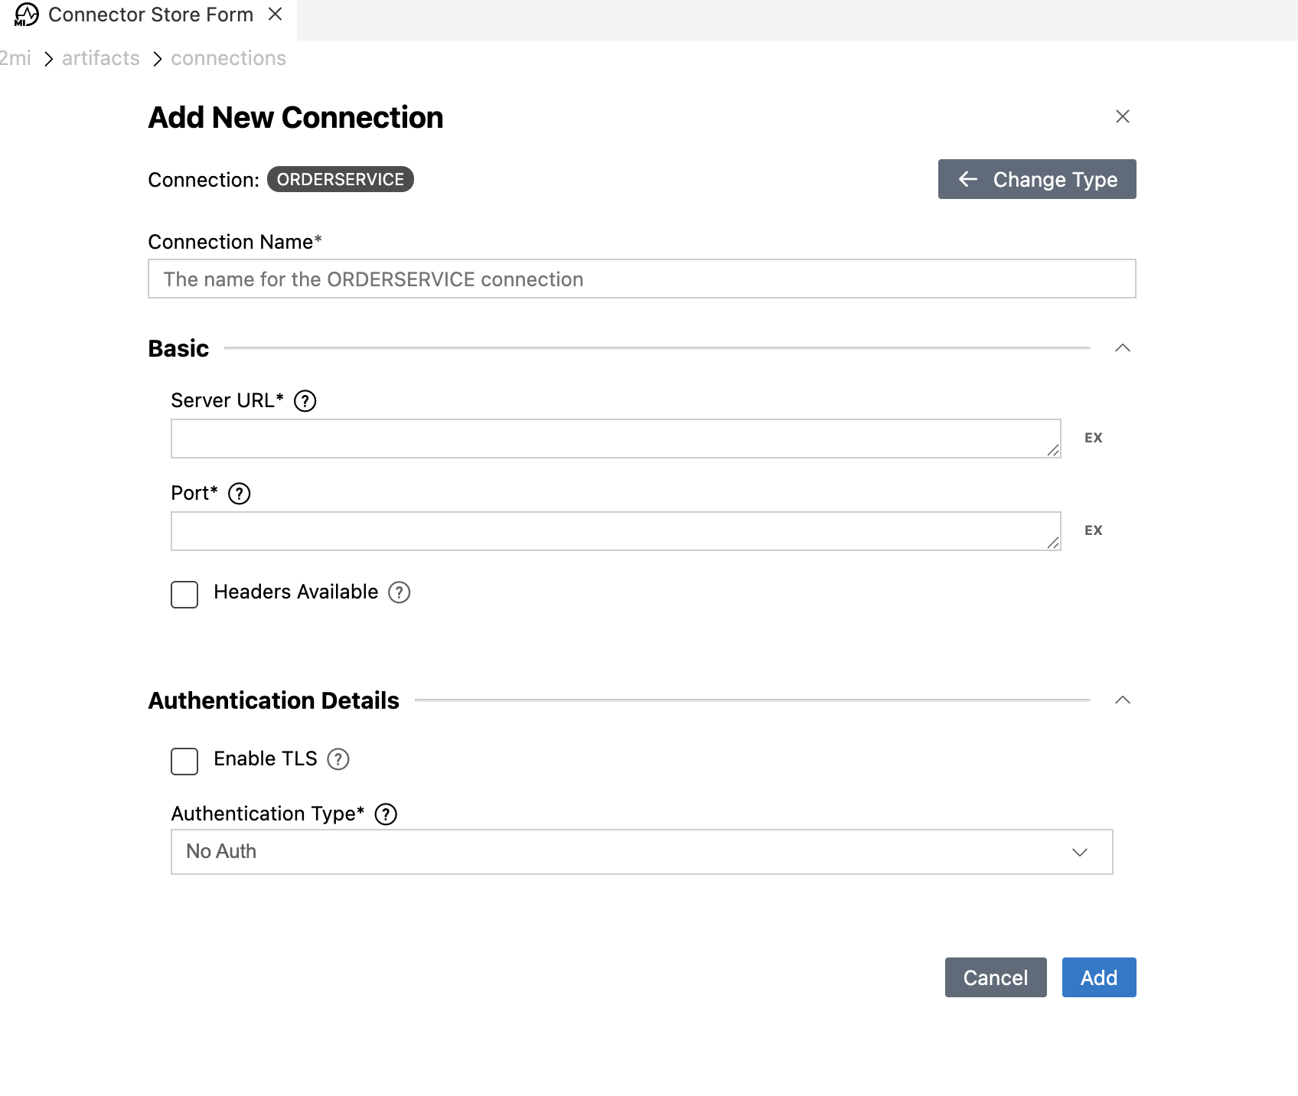
Task: Select the Connector Store Form tab
Action: point(148,15)
